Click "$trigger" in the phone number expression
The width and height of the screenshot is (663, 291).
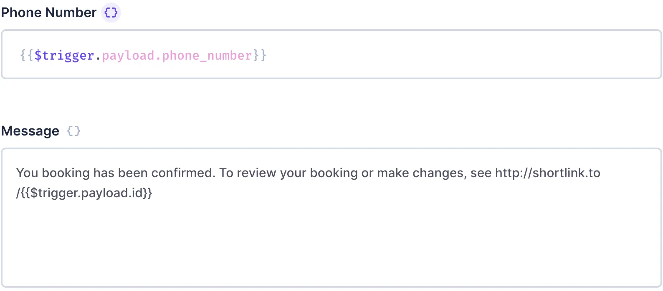(x=64, y=55)
